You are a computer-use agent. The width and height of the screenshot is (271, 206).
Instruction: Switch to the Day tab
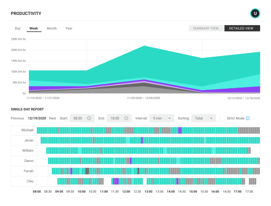click(x=17, y=28)
